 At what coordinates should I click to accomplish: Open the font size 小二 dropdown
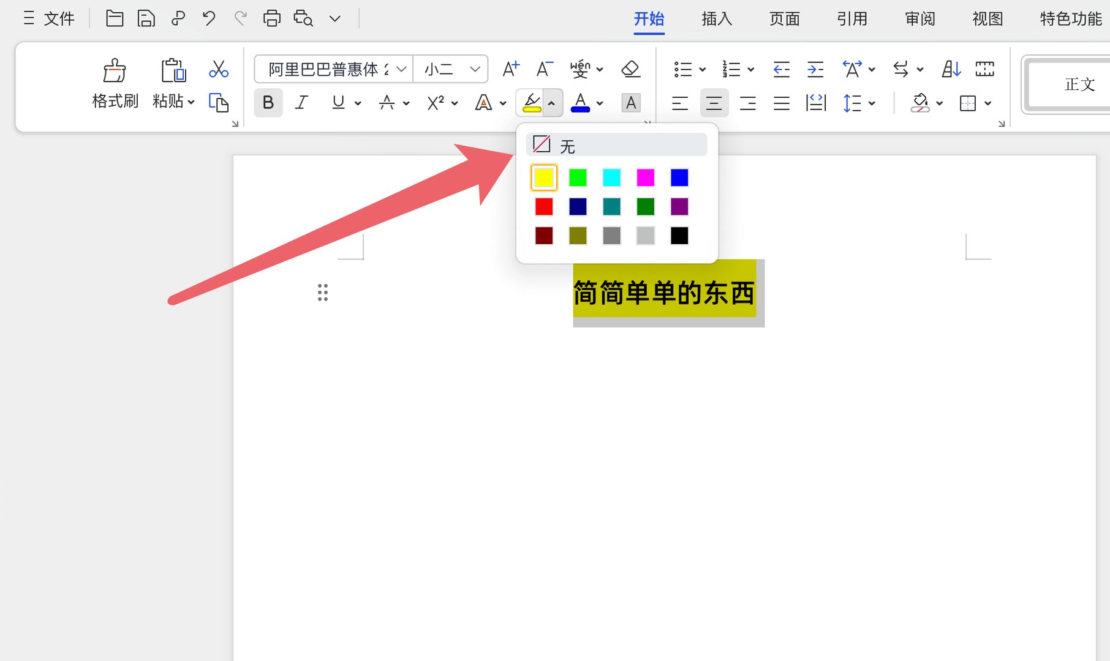coord(475,69)
